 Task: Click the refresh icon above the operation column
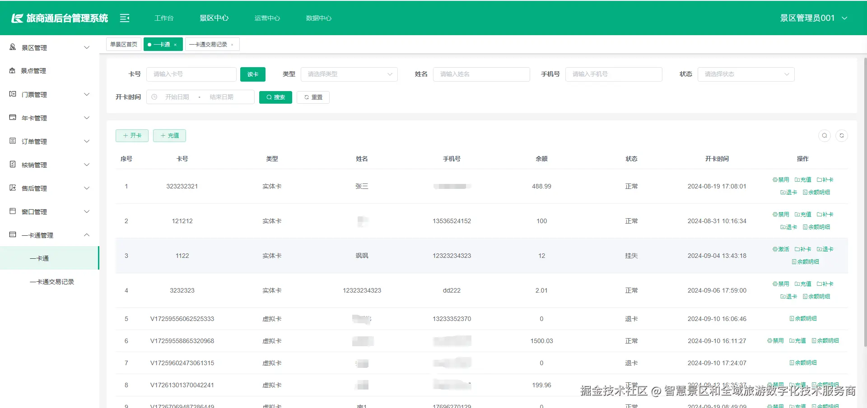tap(842, 135)
